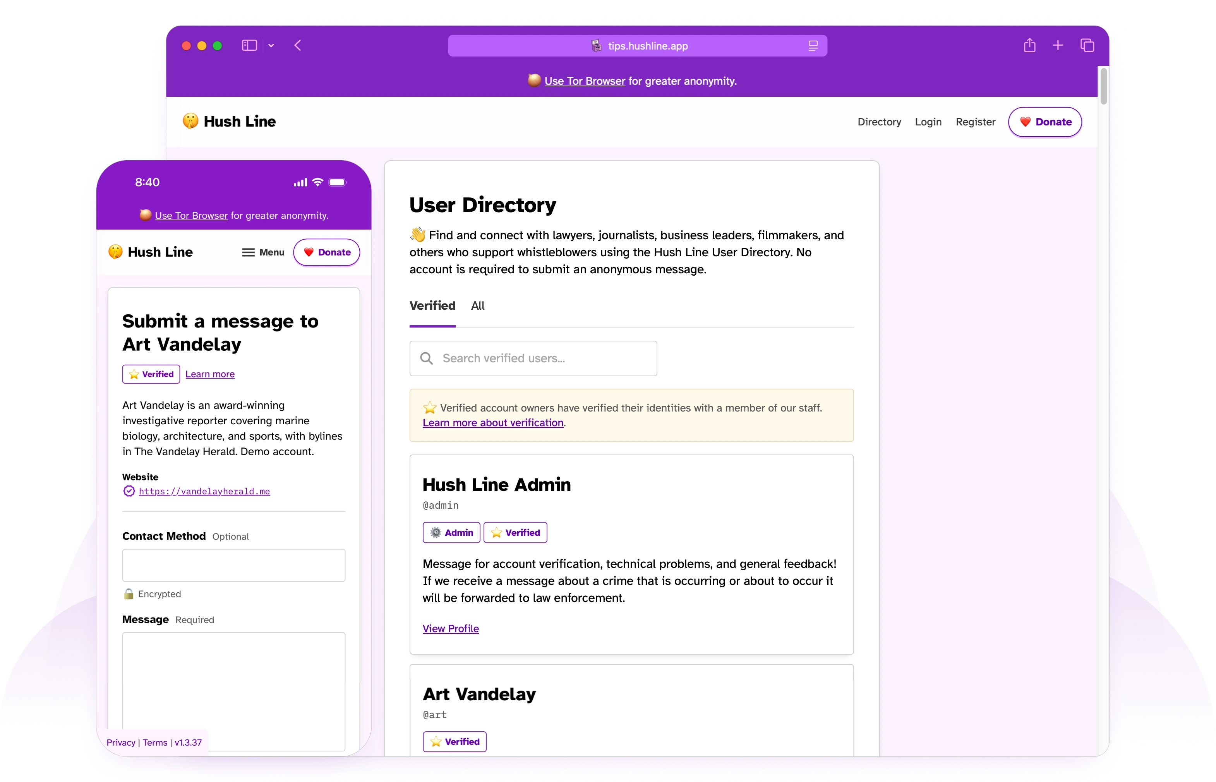Expand the chevron next to the sidebar button

(271, 45)
